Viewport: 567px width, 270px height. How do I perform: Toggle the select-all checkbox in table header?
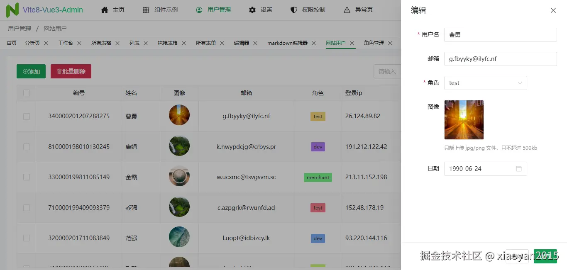pyautogui.click(x=27, y=93)
